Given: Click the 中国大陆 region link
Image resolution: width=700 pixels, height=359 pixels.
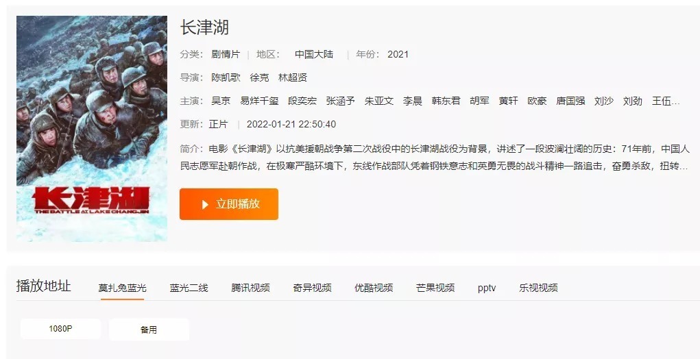Looking at the screenshot, I should [x=314, y=54].
